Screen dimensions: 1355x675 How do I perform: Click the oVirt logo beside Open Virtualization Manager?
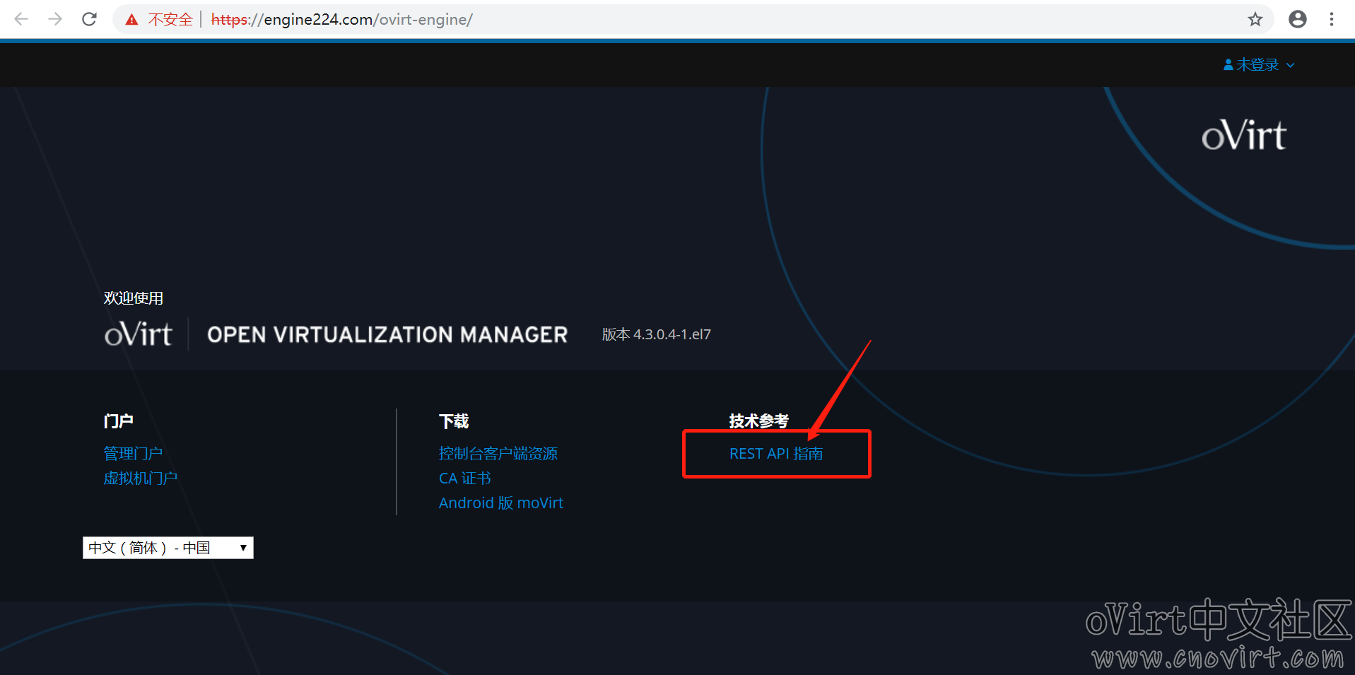tap(138, 334)
